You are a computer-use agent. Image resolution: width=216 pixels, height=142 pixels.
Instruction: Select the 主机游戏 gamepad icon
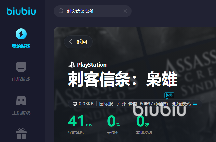click(21, 101)
